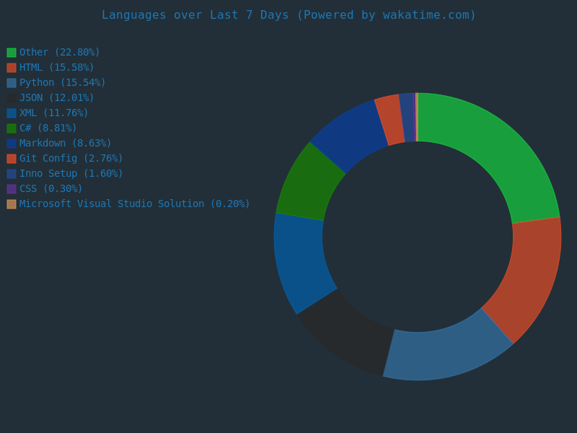Click the Markdown (8.63%) legend label
The image size is (577, 433).
pyautogui.click(x=65, y=144)
